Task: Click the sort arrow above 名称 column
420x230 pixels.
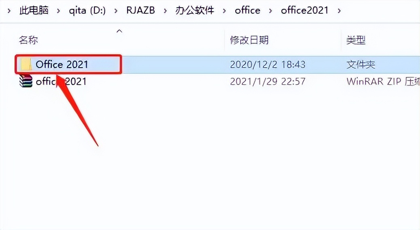Action: tap(119, 31)
